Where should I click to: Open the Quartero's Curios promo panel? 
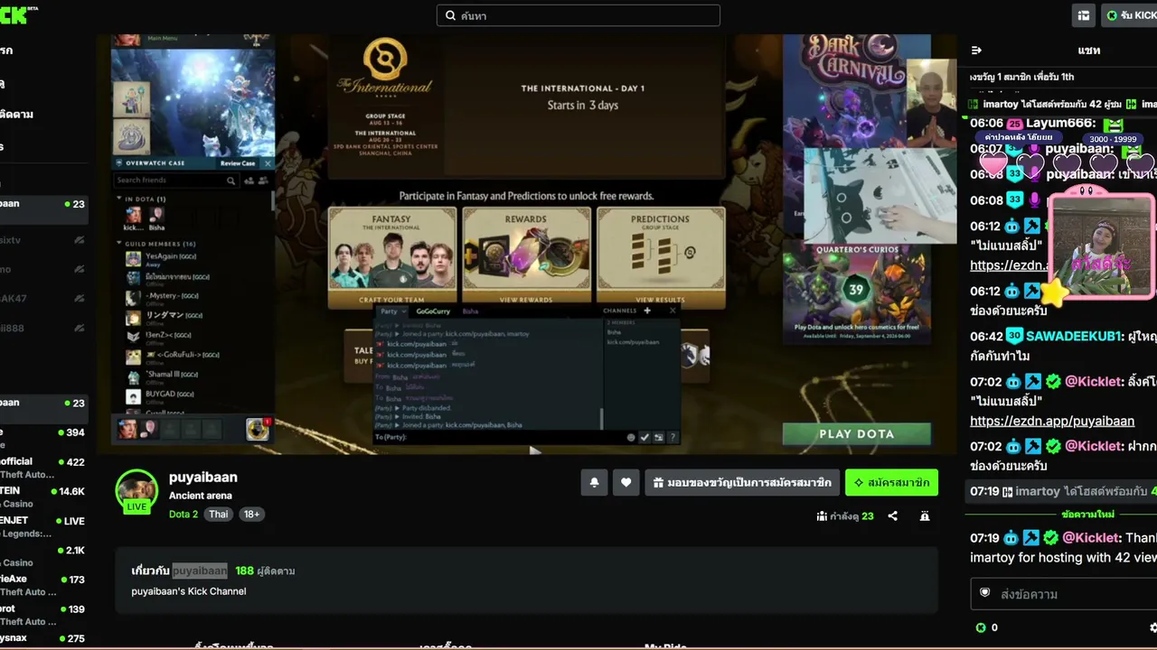coord(857,293)
